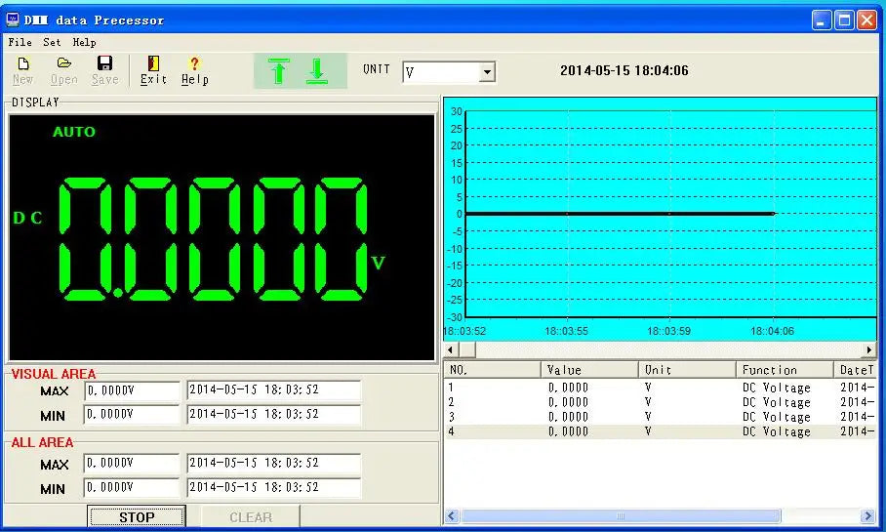Select All Area MIN value field
Screen dimensions: 886x532
click(x=132, y=487)
